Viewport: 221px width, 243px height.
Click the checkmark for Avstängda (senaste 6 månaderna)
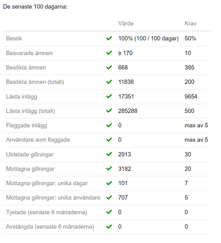pyautogui.click(x=109, y=226)
